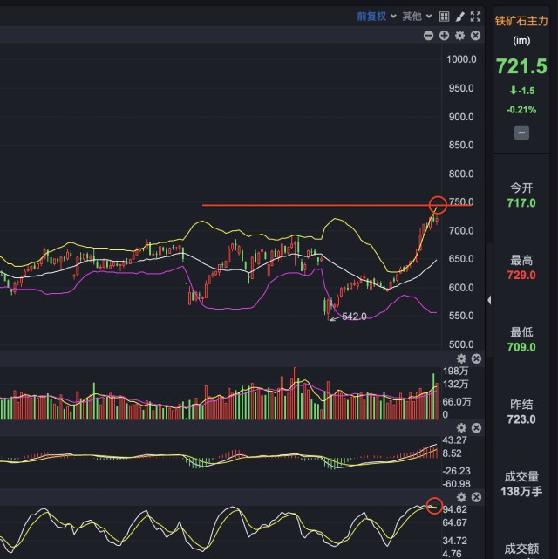Click the 昨结 value 723.0
Screen dimensions: 558x559
pos(521,419)
